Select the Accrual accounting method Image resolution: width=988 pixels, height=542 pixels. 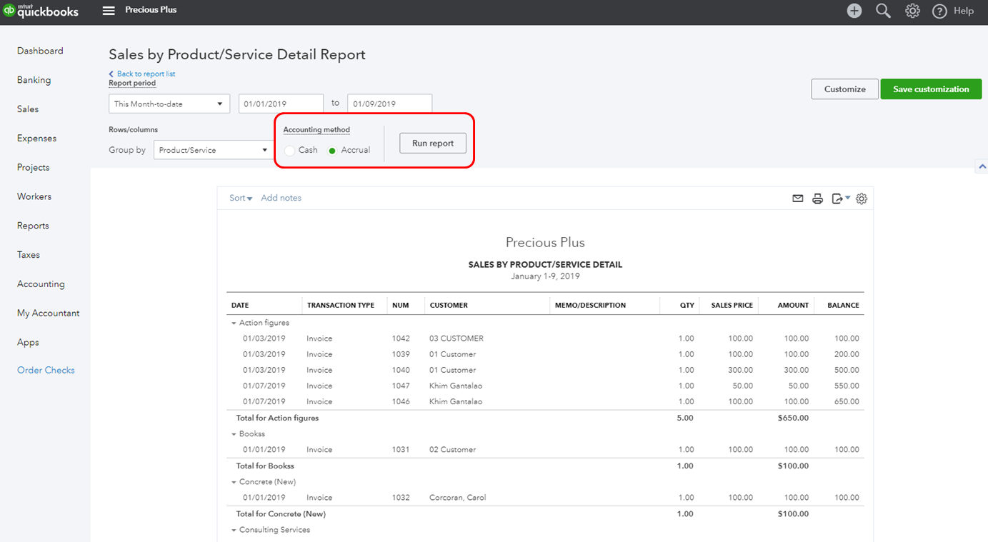(332, 150)
